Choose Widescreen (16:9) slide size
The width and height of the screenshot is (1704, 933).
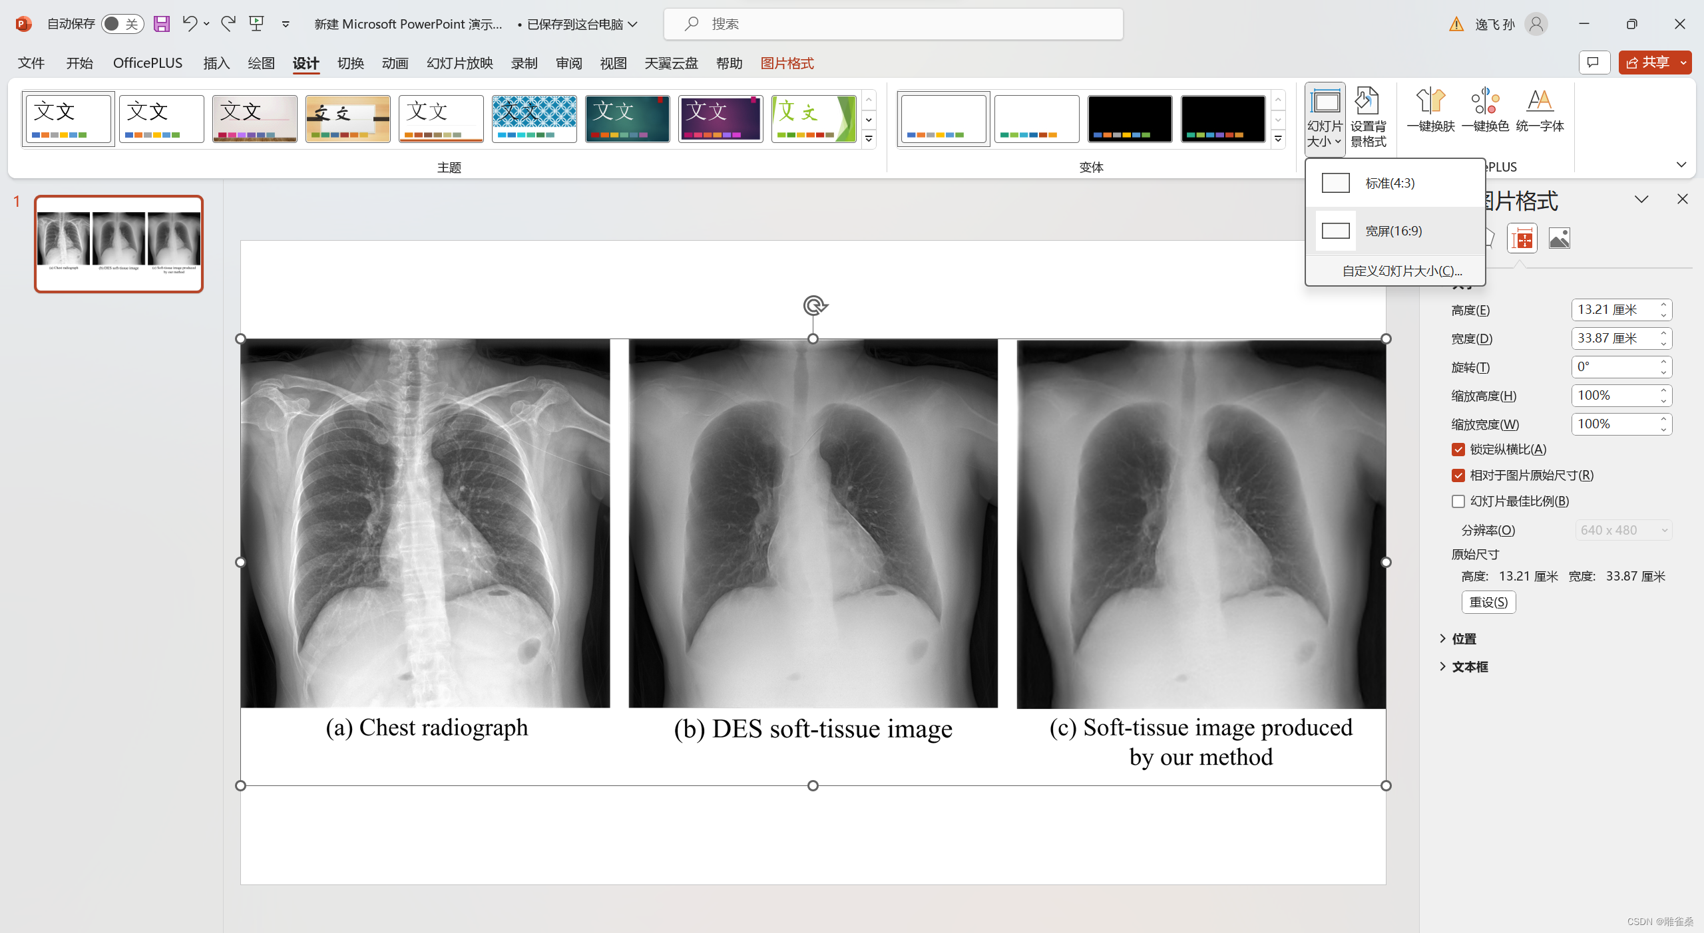pos(1393,231)
